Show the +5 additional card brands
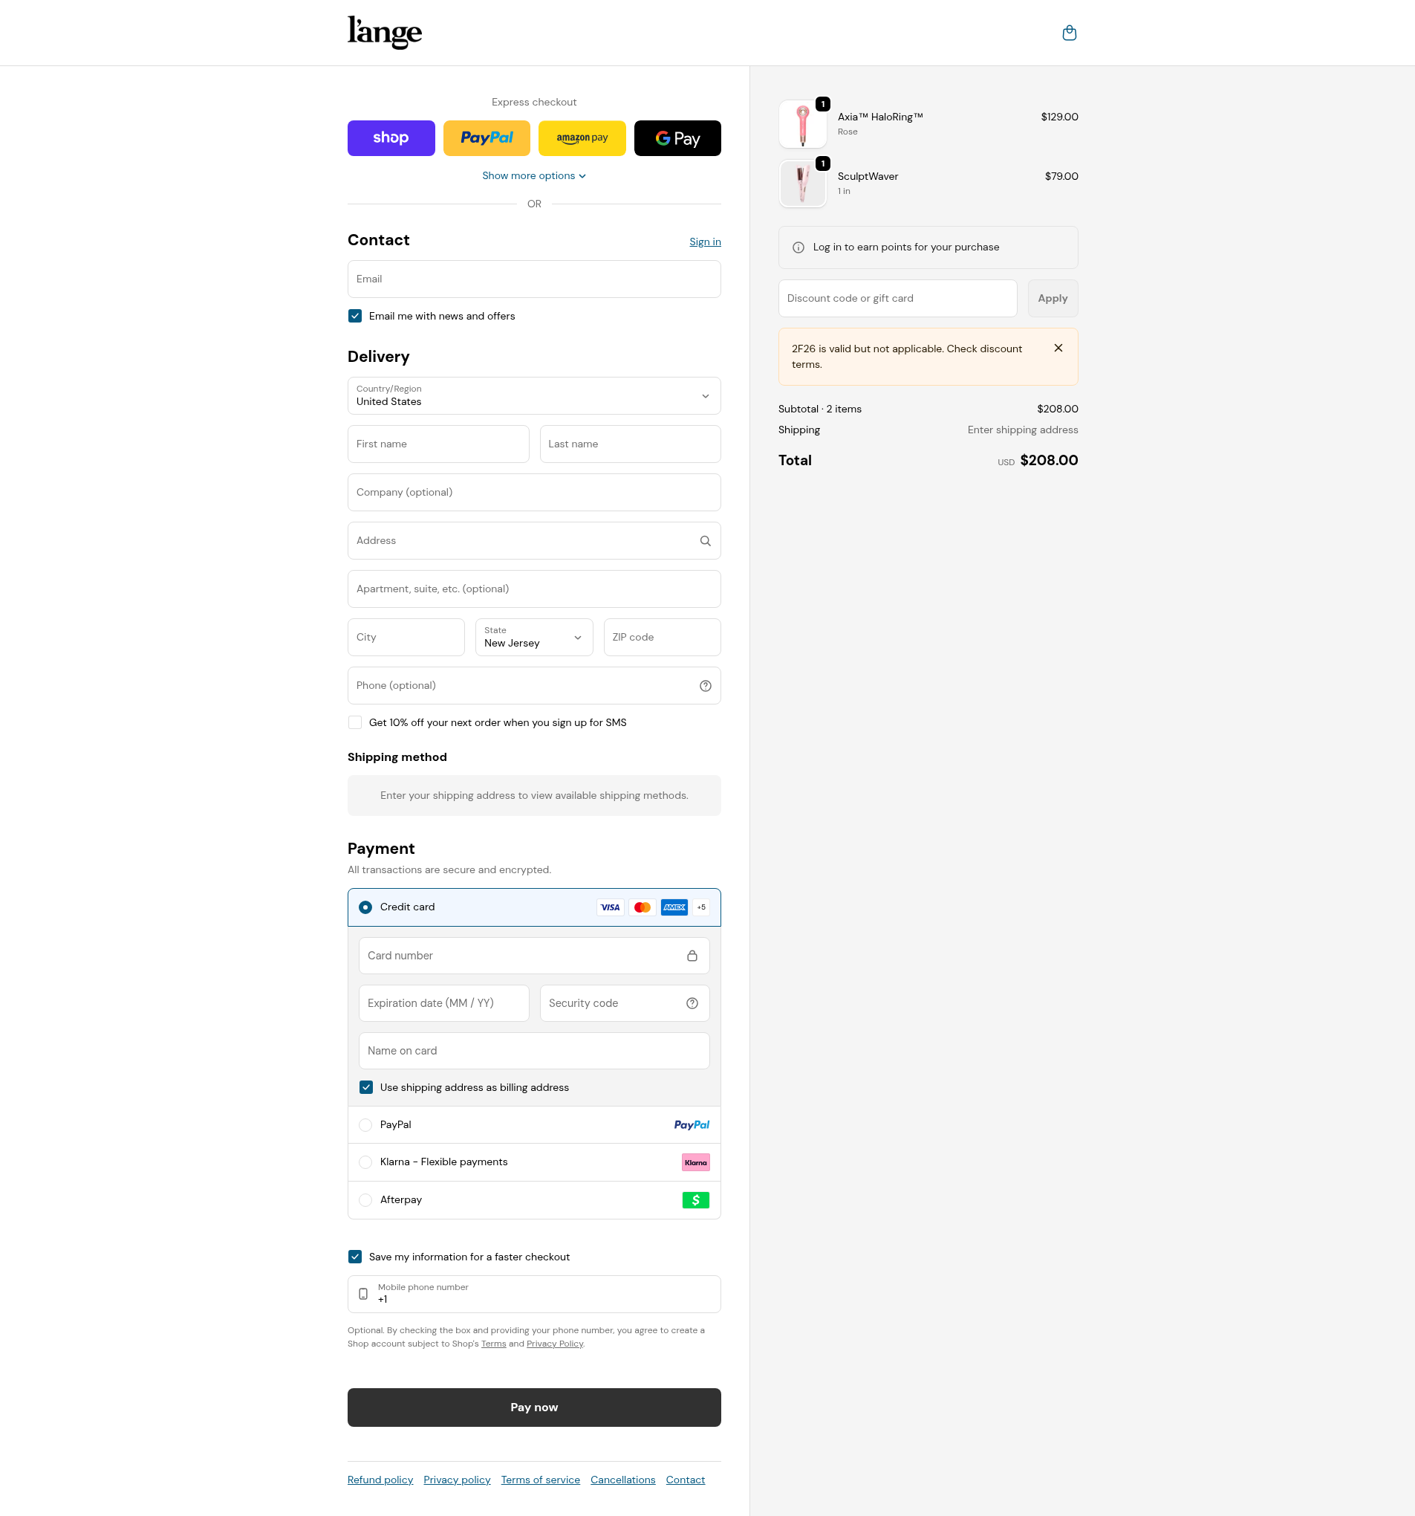The height and width of the screenshot is (1516, 1415). (x=700, y=907)
